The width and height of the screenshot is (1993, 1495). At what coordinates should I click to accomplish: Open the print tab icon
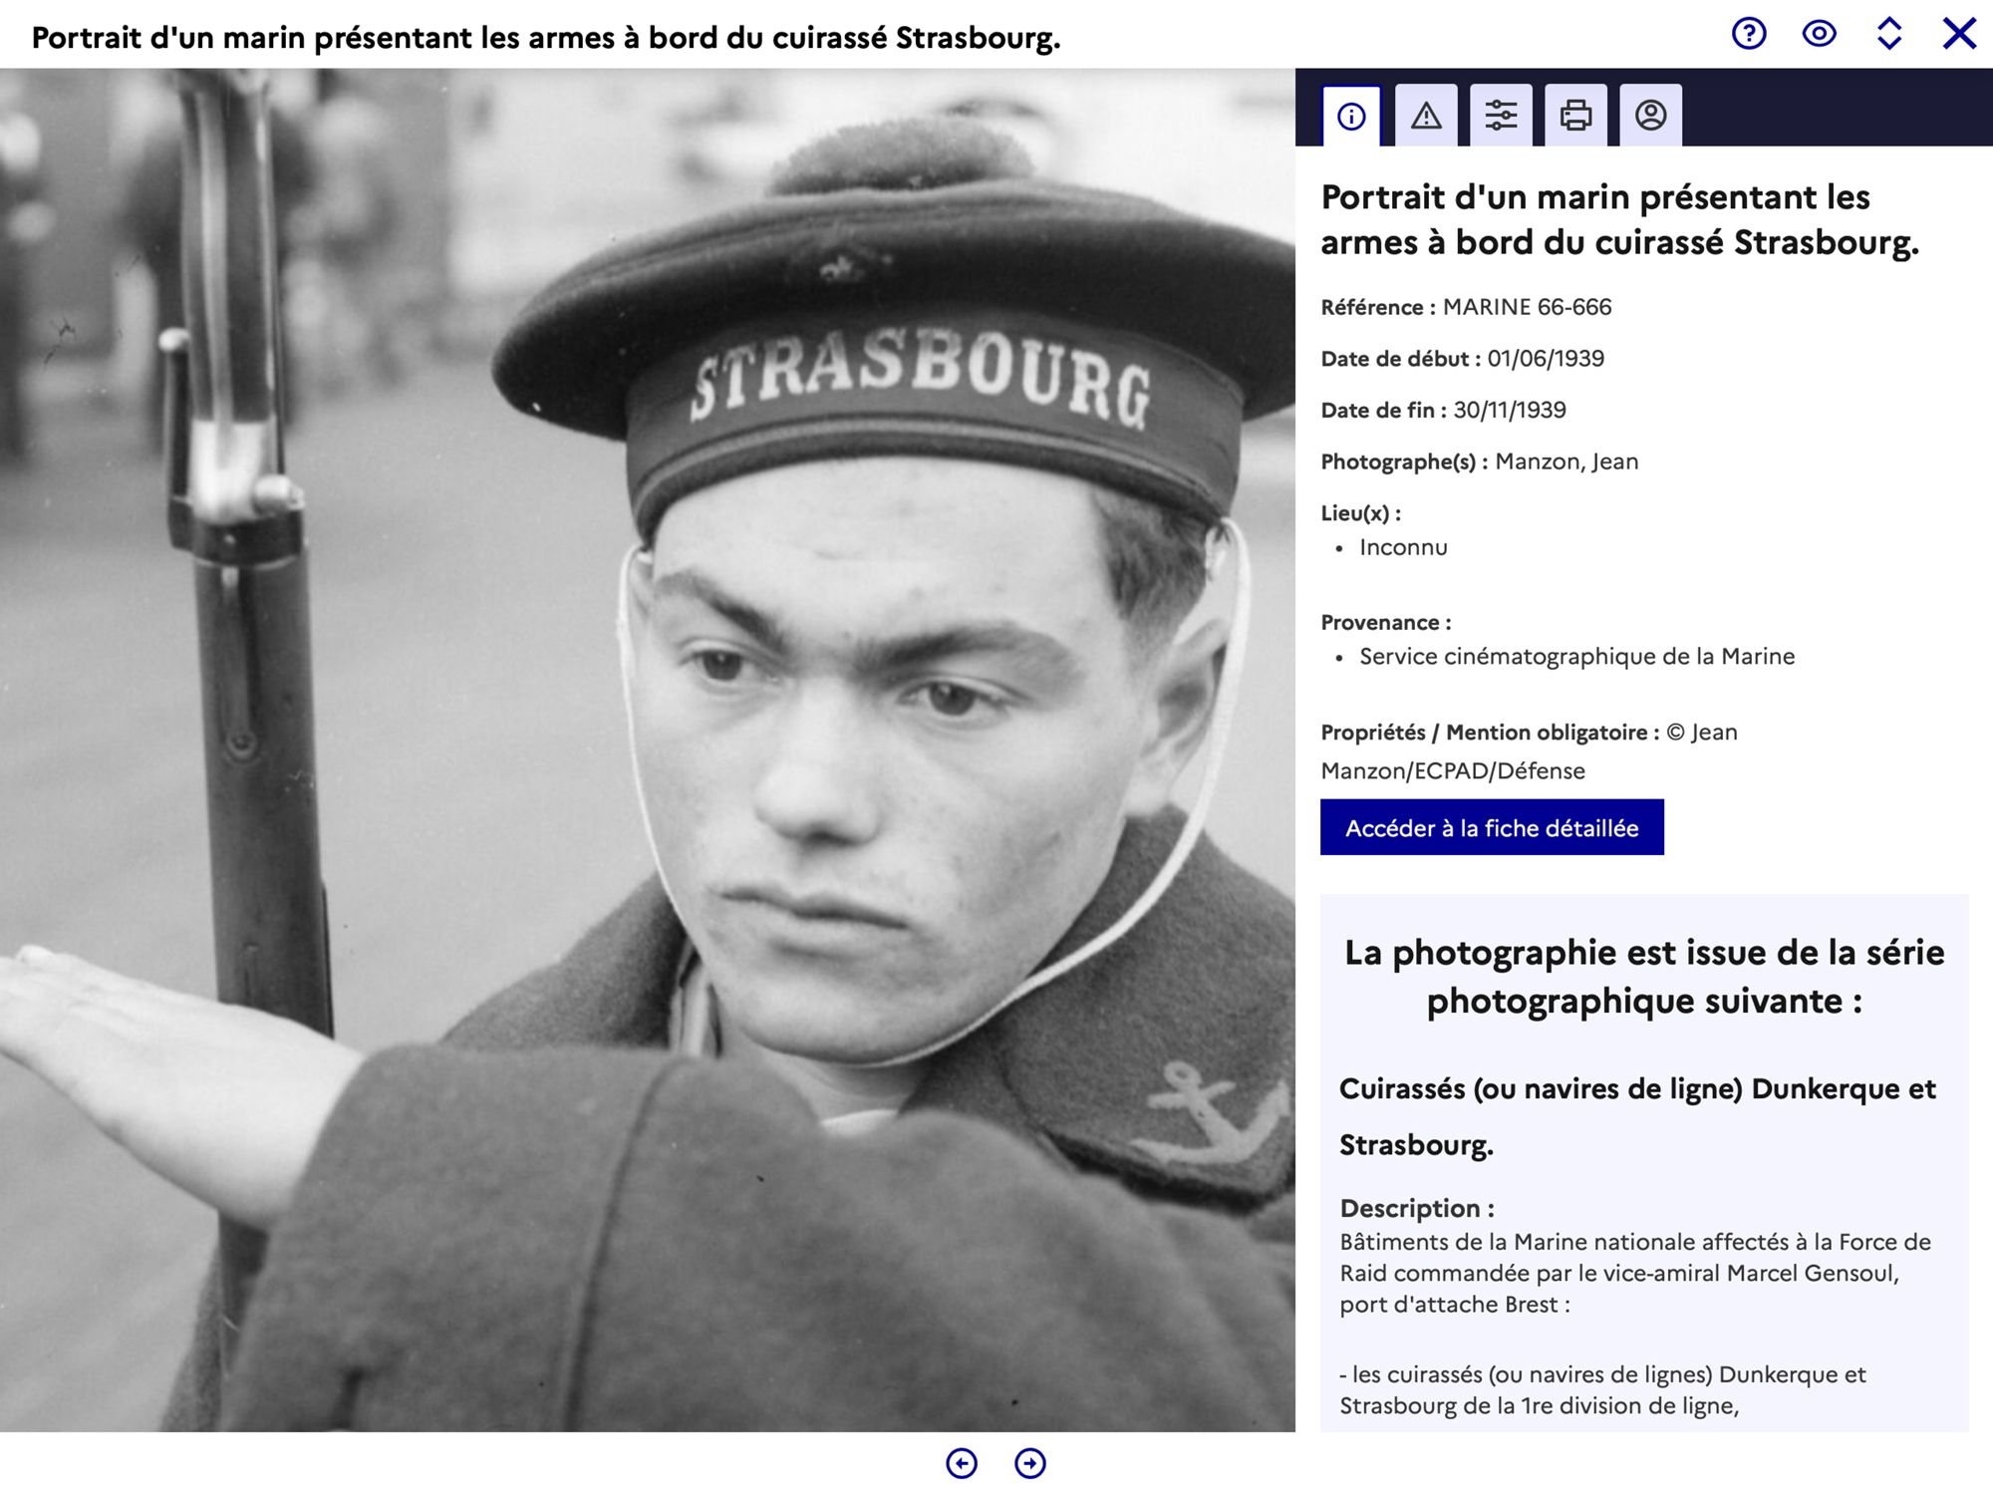1575,116
